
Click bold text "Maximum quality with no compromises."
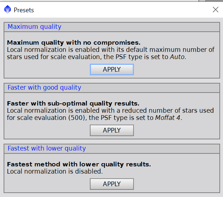(74, 42)
